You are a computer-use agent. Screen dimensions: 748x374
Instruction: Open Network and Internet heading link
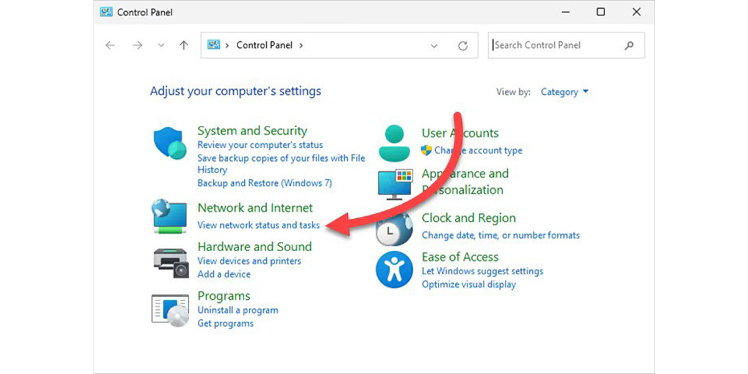click(x=255, y=208)
